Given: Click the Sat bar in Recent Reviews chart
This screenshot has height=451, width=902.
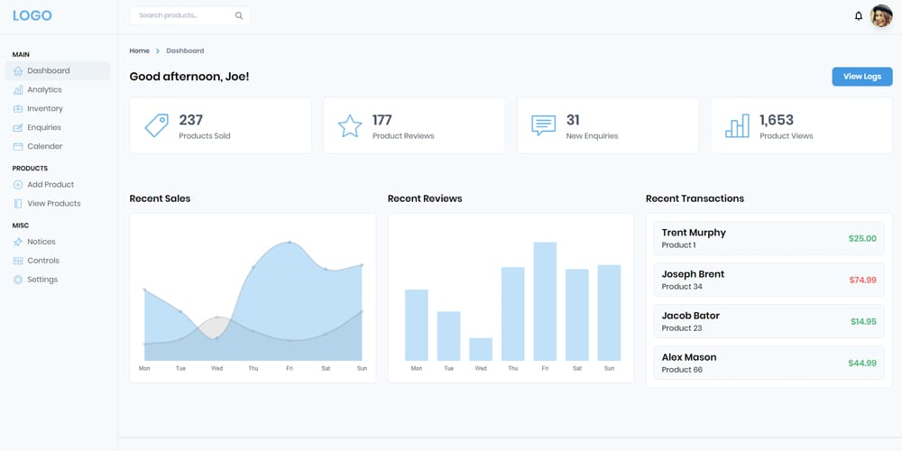Looking at the screenshot, I should pos(577,315).
